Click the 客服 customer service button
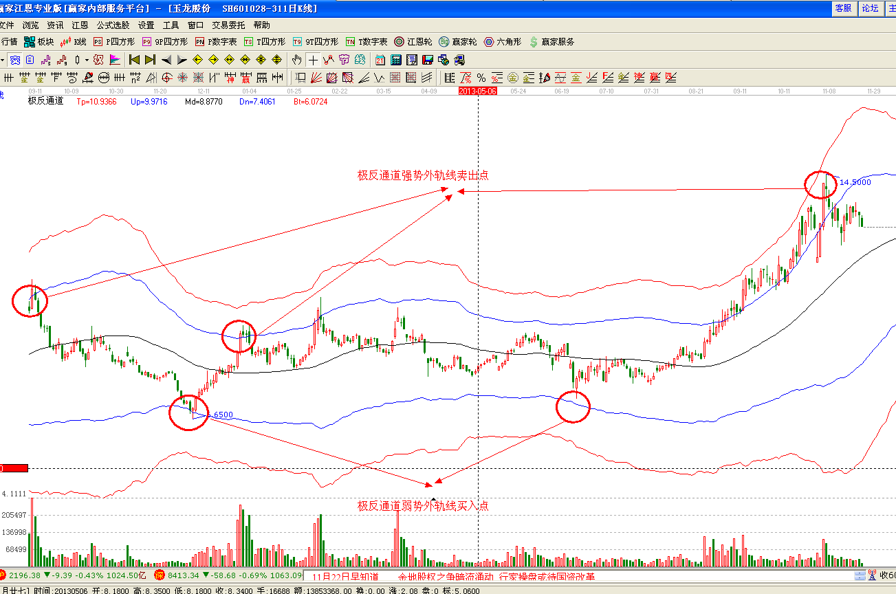This screenshot has height=594, width=896. pyautogui.click(x=843, y=8)
